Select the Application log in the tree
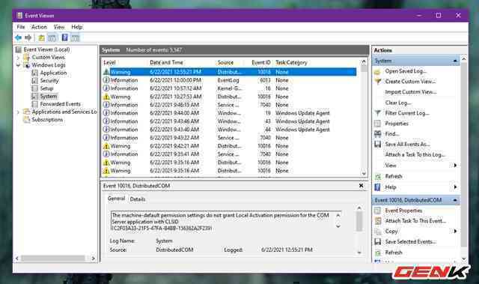The height and width of the screenshot is (284, 479). pyautogui.click(x=53, y=73)
